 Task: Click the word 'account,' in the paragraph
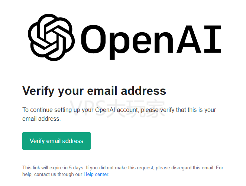pyautogui.click(x=128, y=110)
